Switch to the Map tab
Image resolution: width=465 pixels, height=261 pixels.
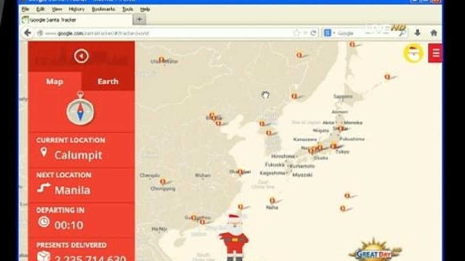click(x=55, y=82)
